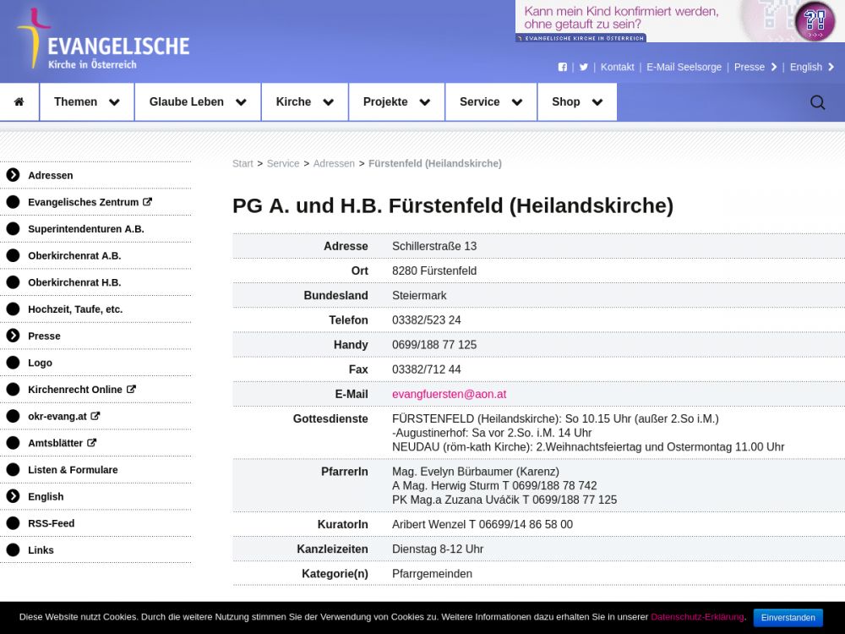Open the Shop menu
The width and height of the screenshot is (845, 634).
[576, 102]
